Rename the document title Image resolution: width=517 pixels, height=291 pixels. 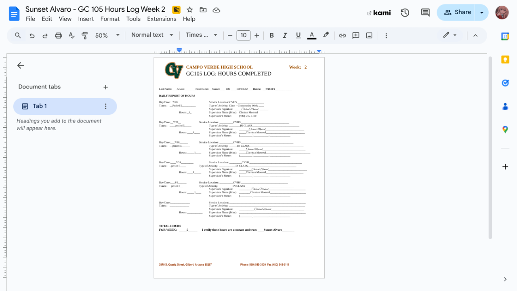click(95, 9)
